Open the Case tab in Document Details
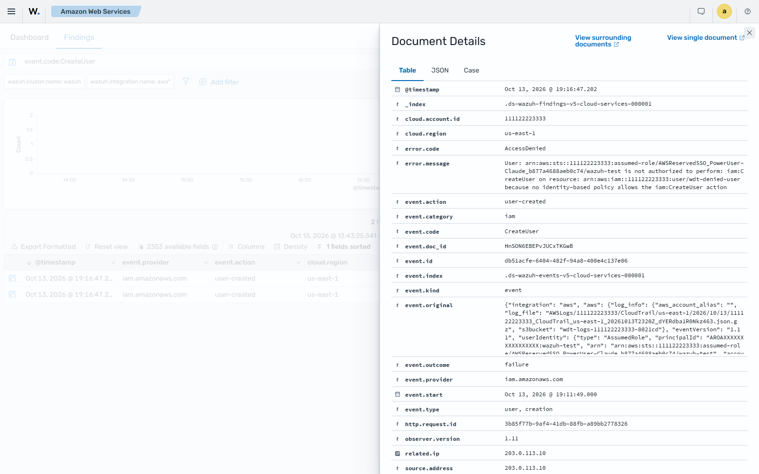The image size is (759, 474). click(x=471, y=70)
